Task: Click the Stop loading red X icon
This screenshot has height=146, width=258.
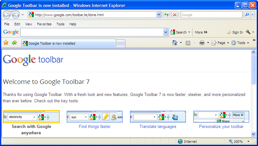Action: pyautogui.click(x=175, y=15)
